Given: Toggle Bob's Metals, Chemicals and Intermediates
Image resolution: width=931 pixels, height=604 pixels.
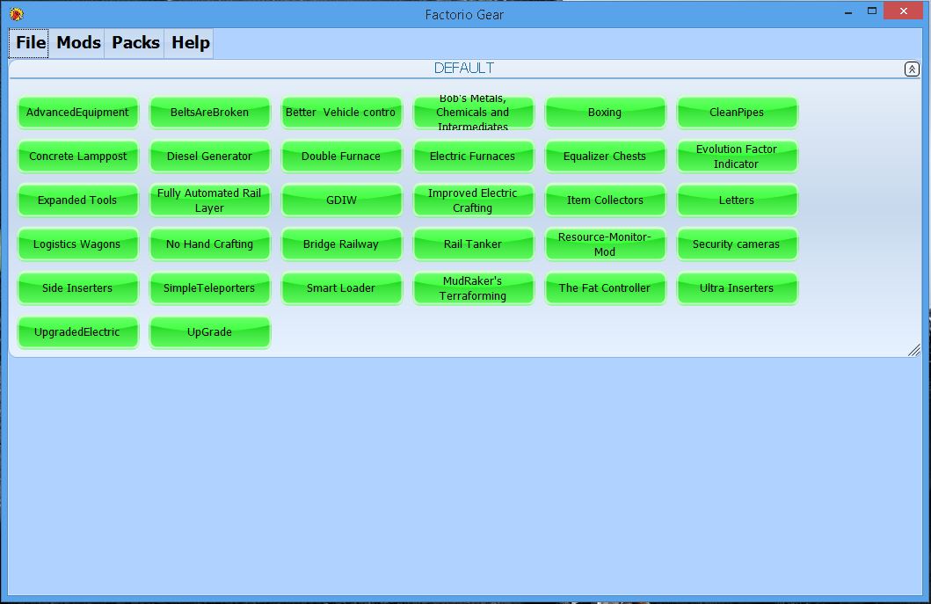Looking at the screenshot, I should pyautogui.click(x=473, y=113).
